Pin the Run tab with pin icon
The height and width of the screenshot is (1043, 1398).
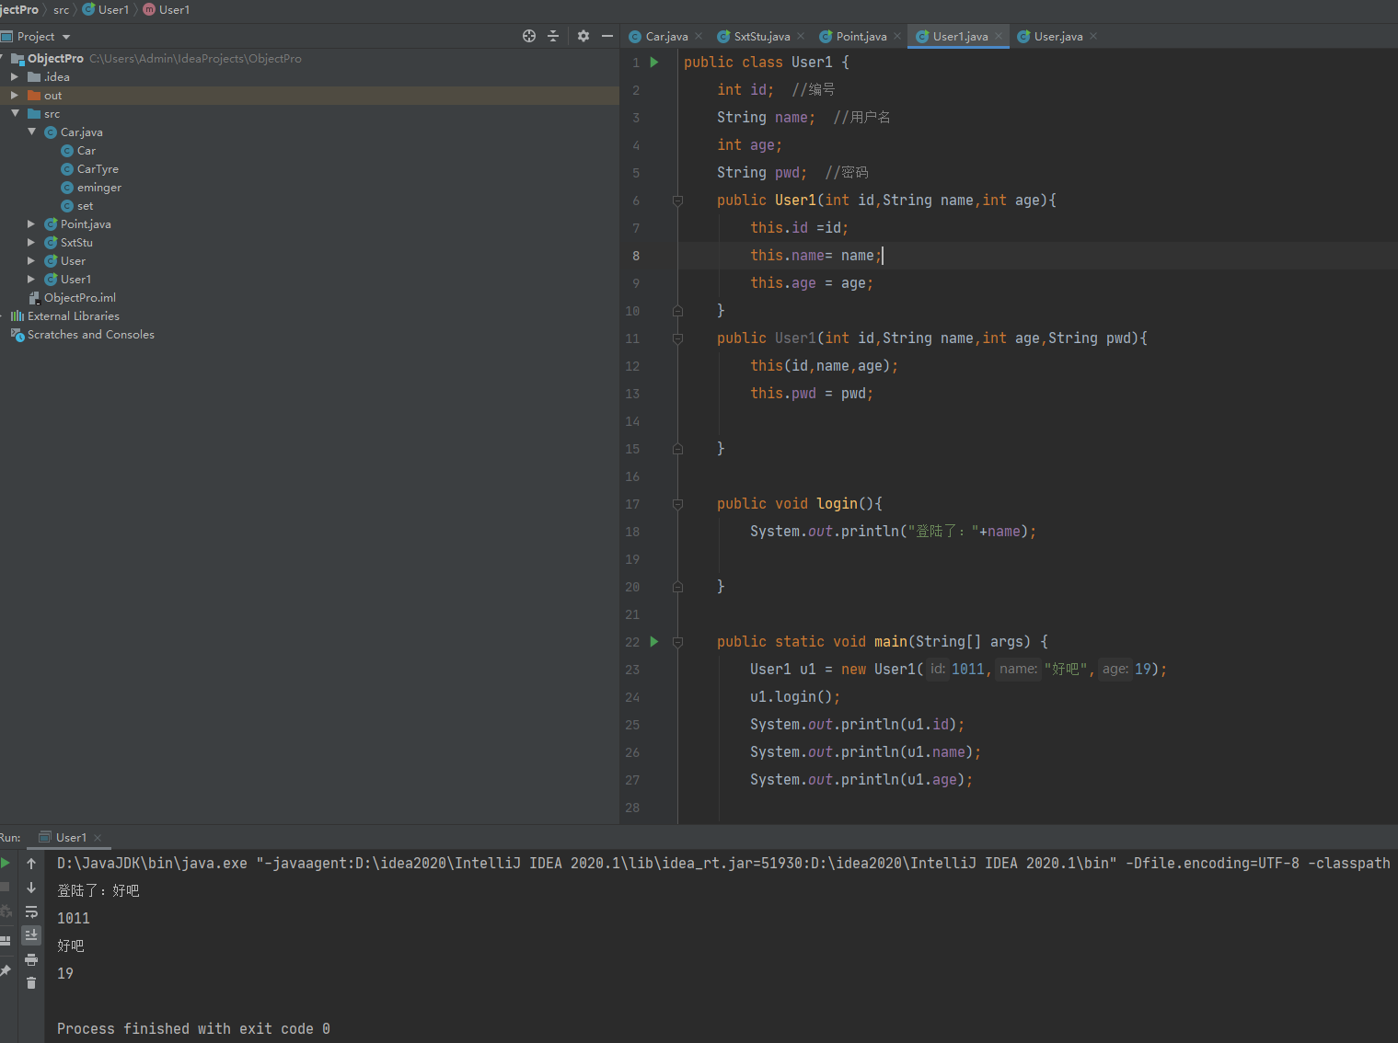[x=5, y=970]
